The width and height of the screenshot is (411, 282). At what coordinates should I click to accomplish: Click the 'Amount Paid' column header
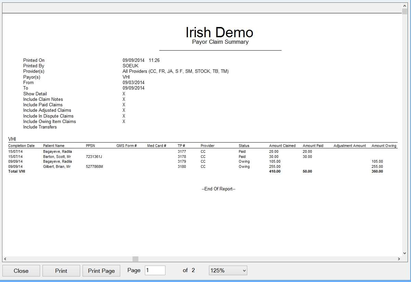[313, 146]
